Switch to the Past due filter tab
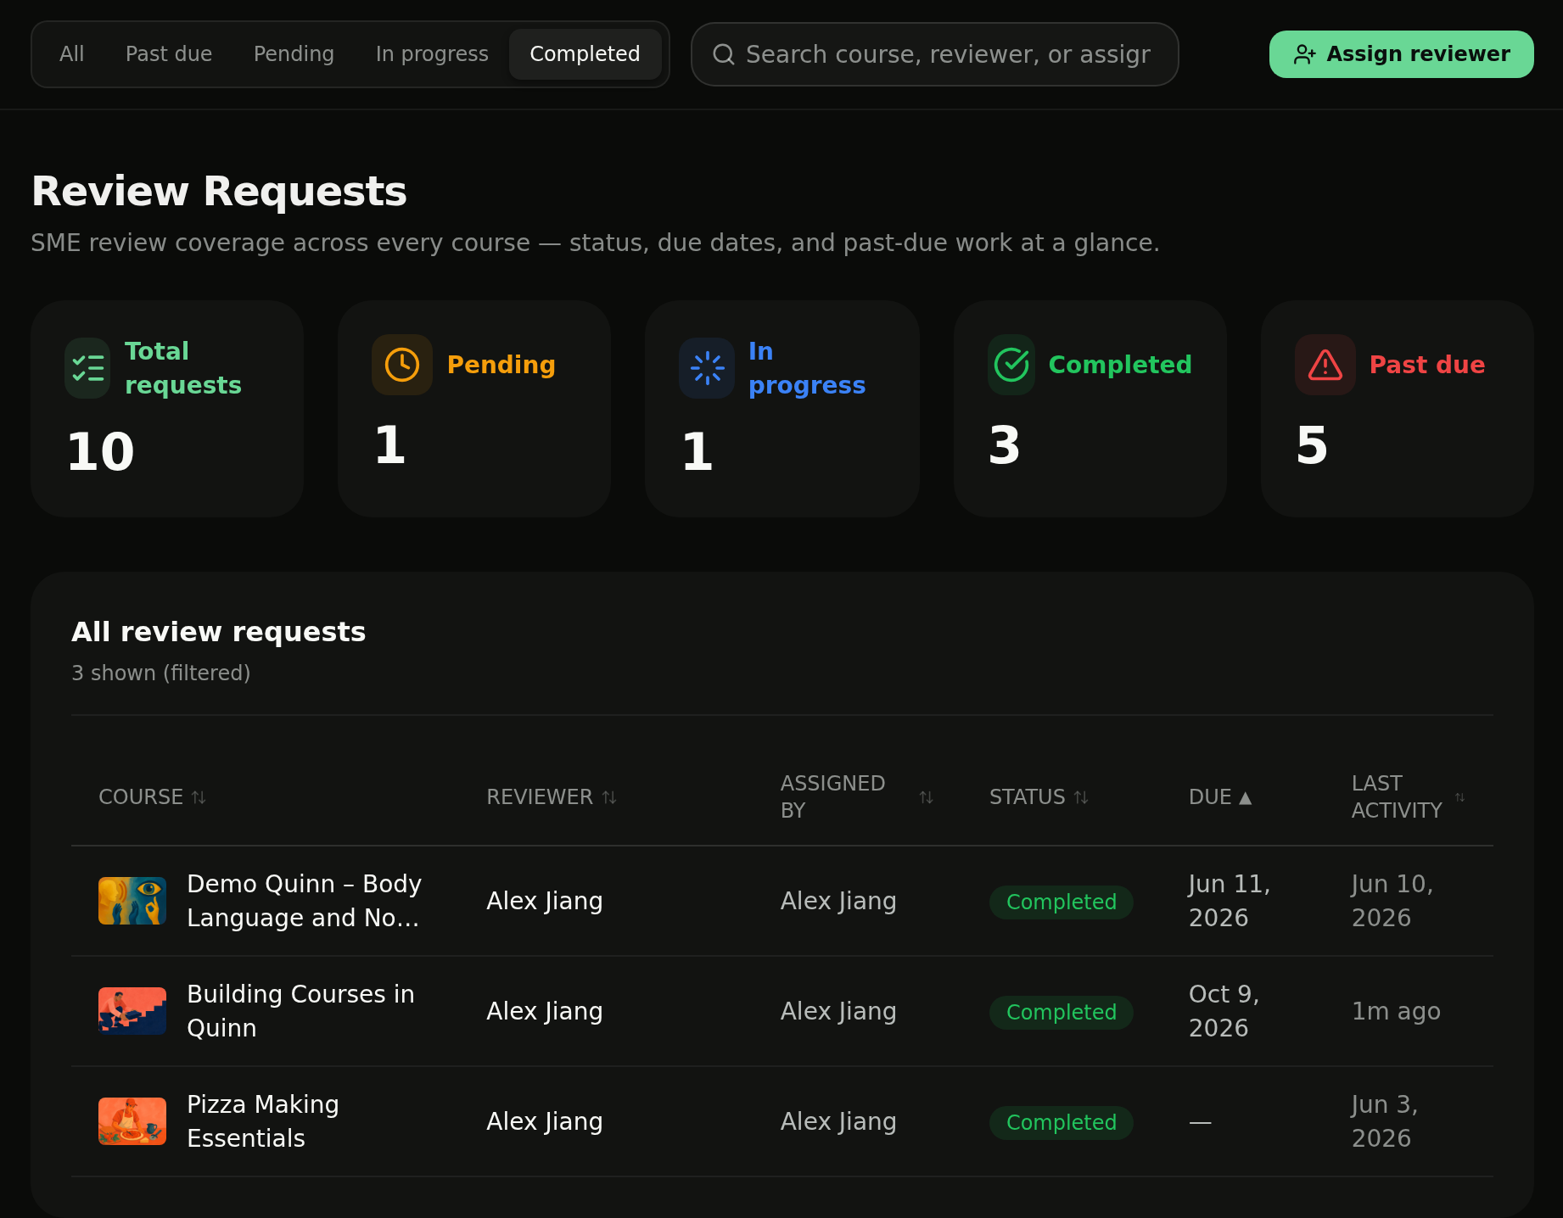The width and height of the screenshot is (1563, 1218). click(x=169, y=54)
